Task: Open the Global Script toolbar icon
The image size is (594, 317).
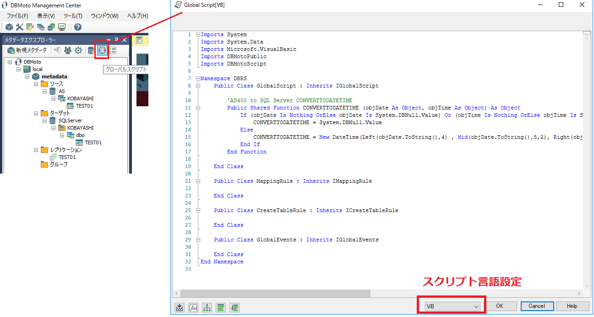Action: tap(102, 50)
